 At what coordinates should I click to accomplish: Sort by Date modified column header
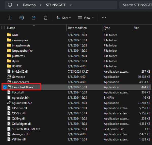tap(77, 28)
